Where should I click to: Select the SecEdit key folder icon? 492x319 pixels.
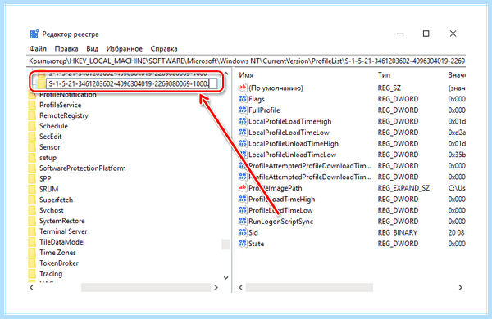pyautogui.click(x=32, y=137)
